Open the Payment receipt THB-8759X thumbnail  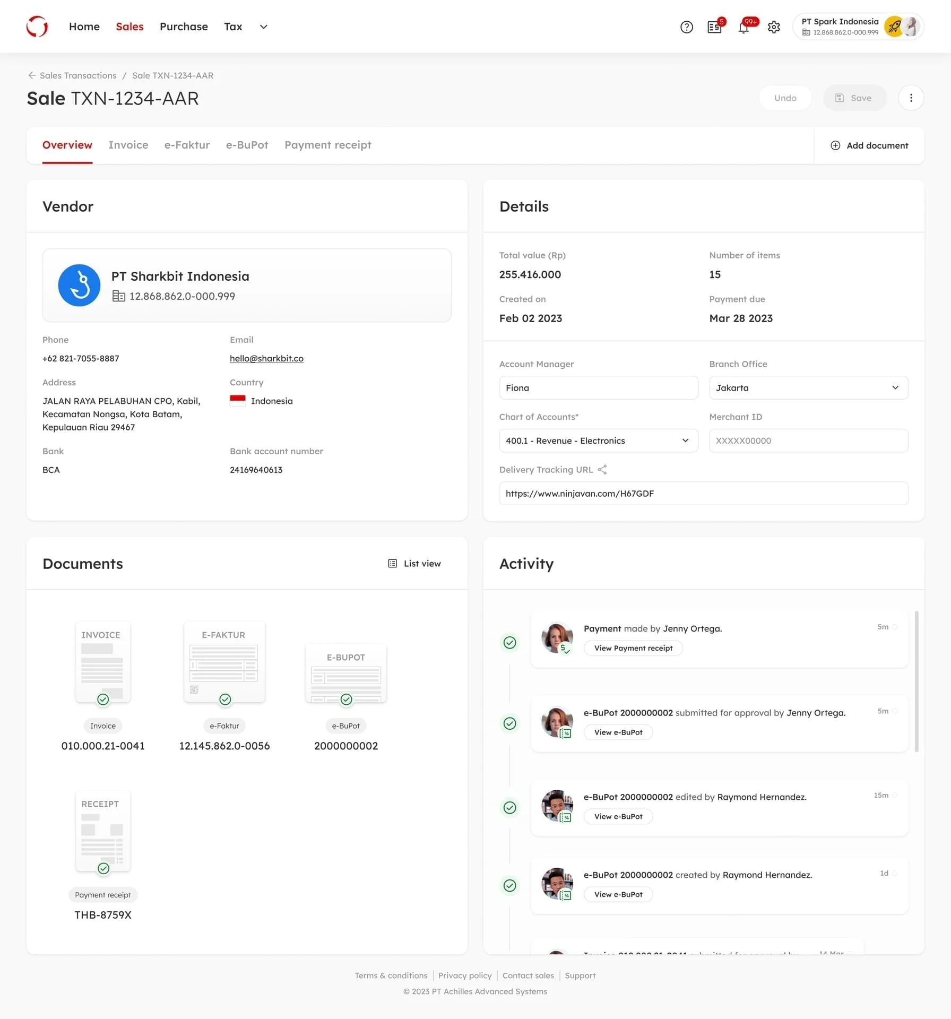click(103, 831)
